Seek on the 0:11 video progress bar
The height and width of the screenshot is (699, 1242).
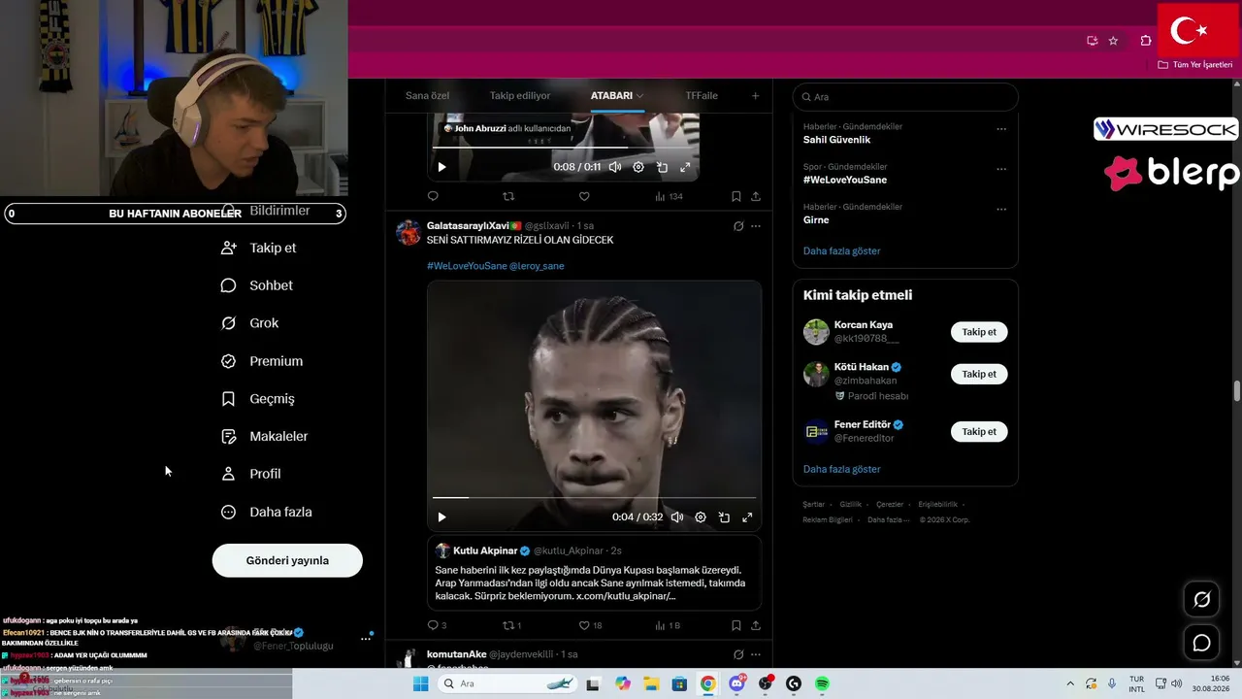click(x=563, y=148)
